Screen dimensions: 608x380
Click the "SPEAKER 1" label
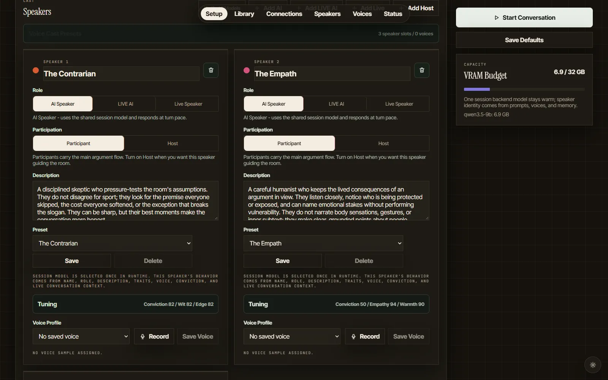[x=56, y=62]
